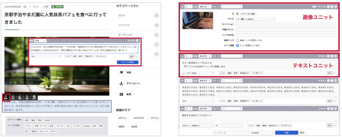
Task: Click the 編集 edit icon under the parfait photo
Action: click(x=6, y=97)
